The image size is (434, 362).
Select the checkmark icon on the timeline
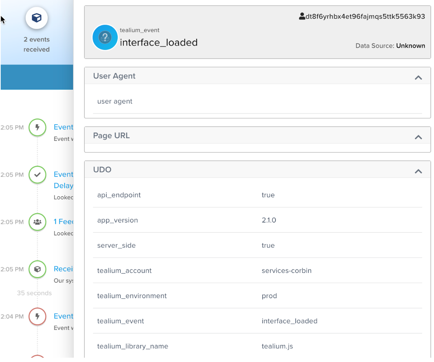[x=37, y=175]
